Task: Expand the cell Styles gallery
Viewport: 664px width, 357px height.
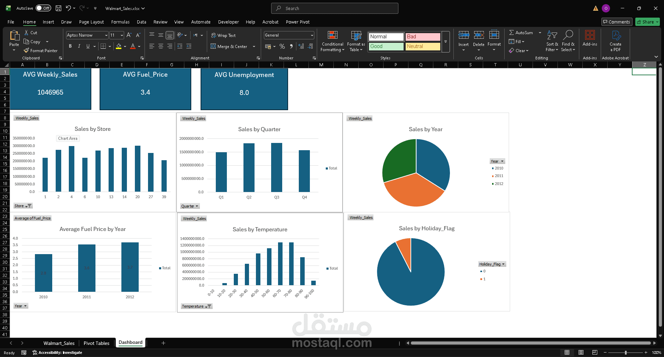Action: pos(445,41)
